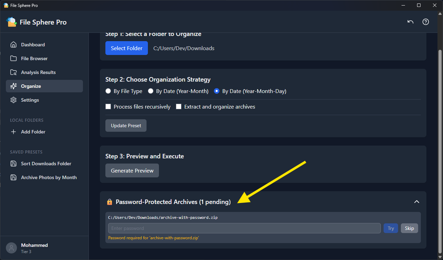
Task: Open Settings in sidebar
Action: tap(44, 100)
